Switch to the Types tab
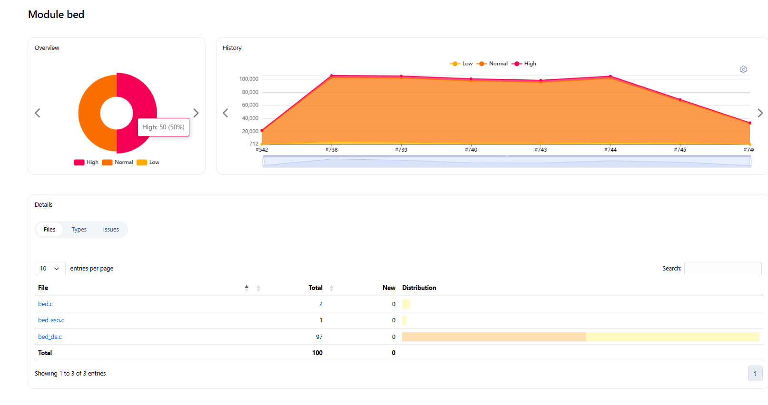 79,230
